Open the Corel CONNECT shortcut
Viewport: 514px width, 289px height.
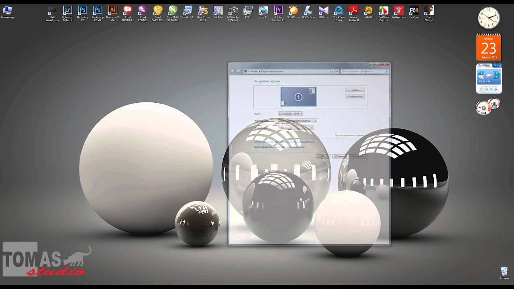143,14
